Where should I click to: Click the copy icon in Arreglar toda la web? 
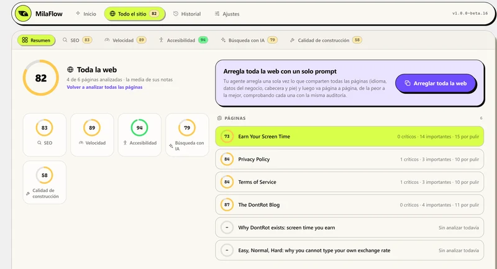(408, 83)
